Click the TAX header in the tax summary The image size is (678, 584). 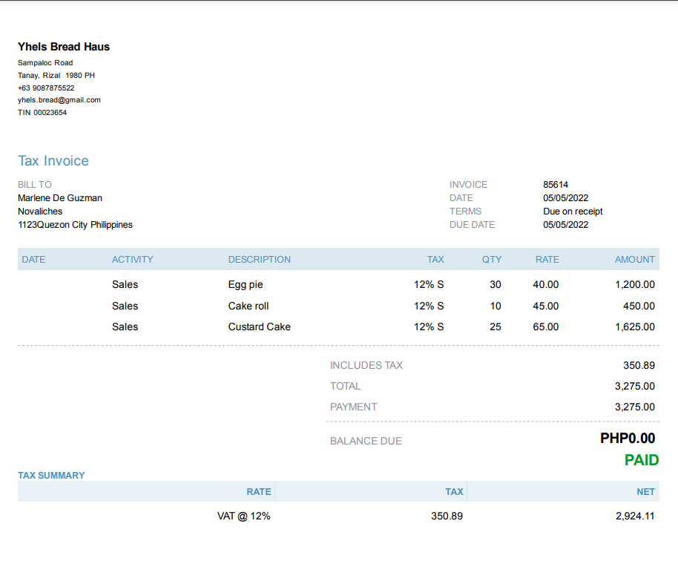coord(455,492)
